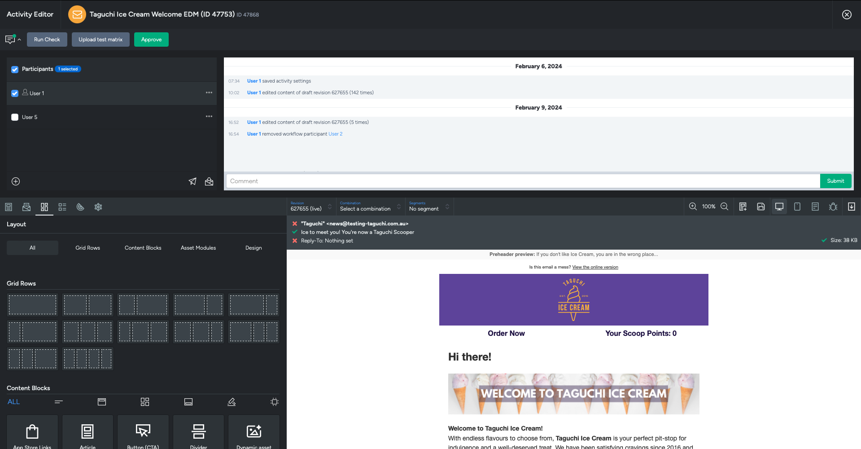The image size is (861, 449).
Task: Click the export download icon
Action: [852, 207]
